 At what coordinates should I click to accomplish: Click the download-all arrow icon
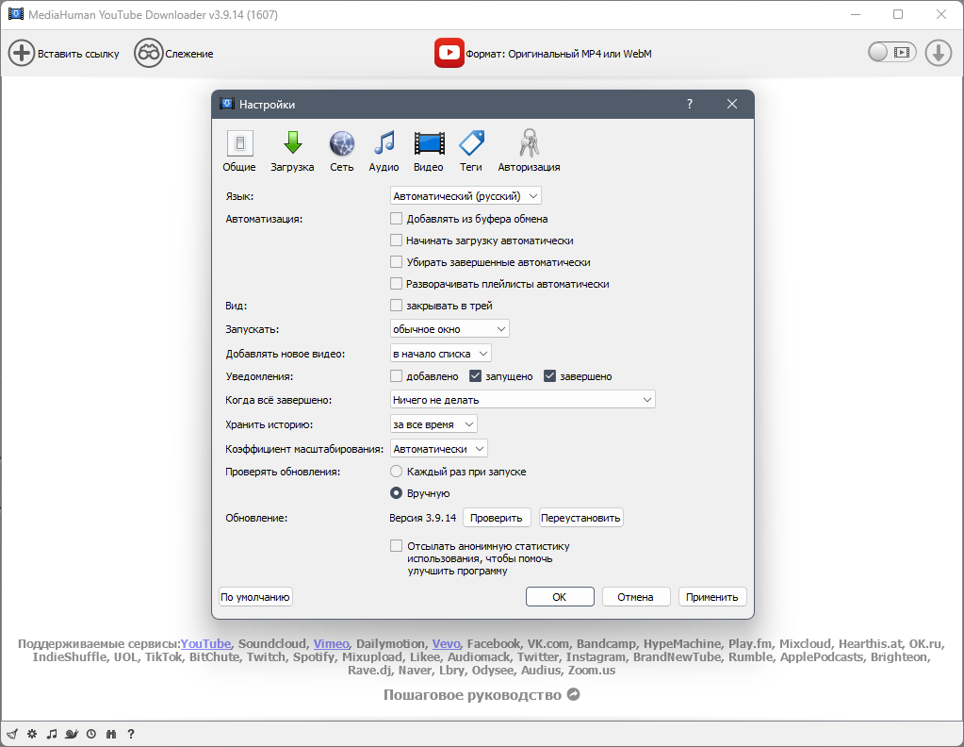939,53
